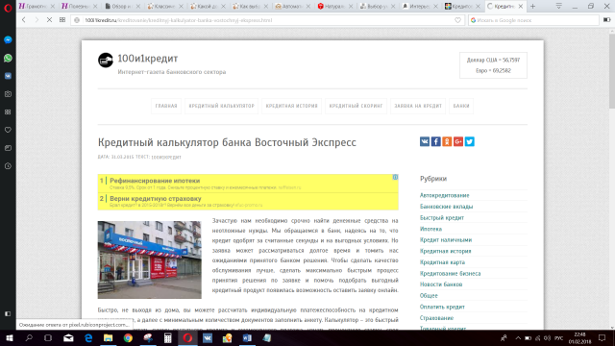Switch to the 'Автомат' tab
Image resolution: width=615 pixels, height=346 pixels.
pos(292,7)
